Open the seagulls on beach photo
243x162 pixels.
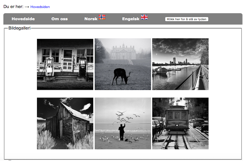[x=123, y=123]
